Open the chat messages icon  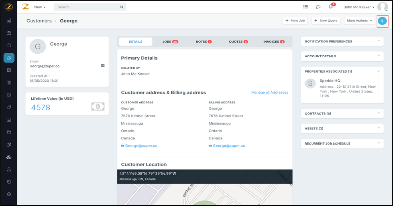coord(318,7)
